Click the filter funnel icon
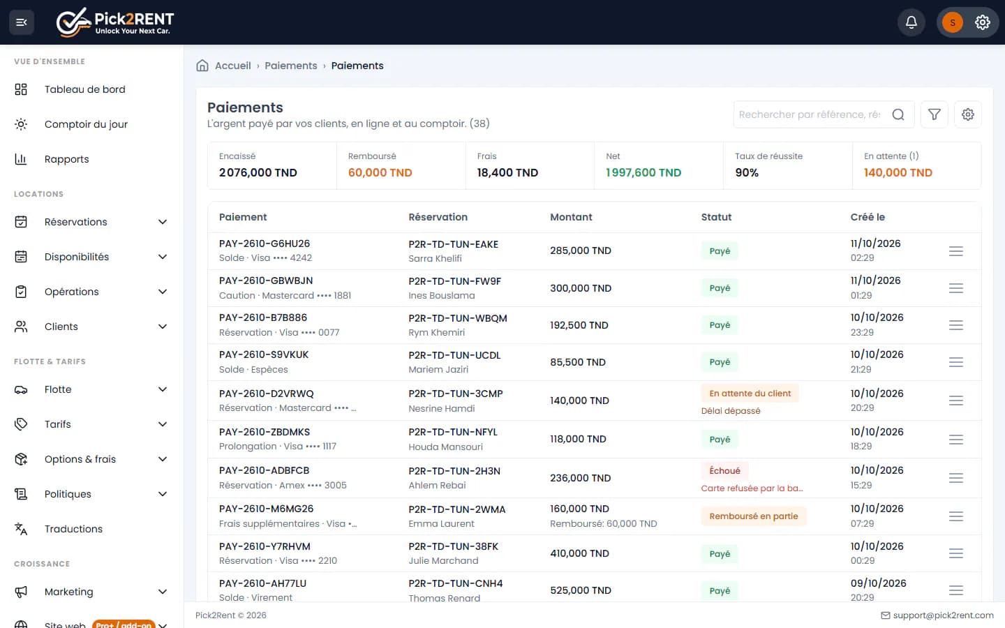This screenshot has width=1005, height=628. point(935,114)
